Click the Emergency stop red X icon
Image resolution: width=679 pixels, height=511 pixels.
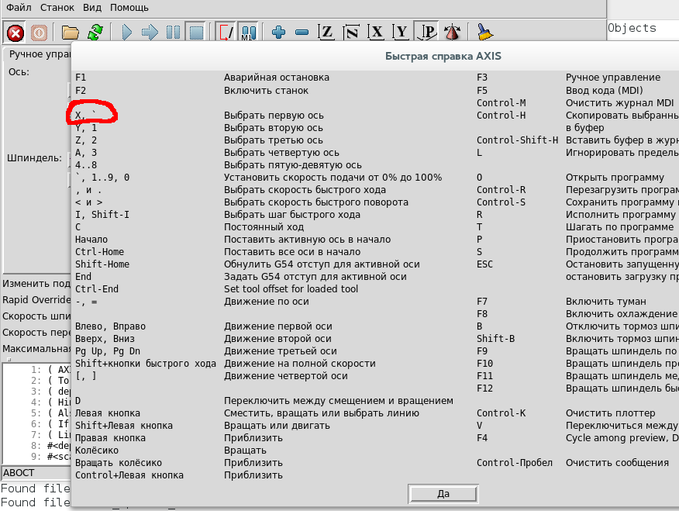(x=16, y=33)
